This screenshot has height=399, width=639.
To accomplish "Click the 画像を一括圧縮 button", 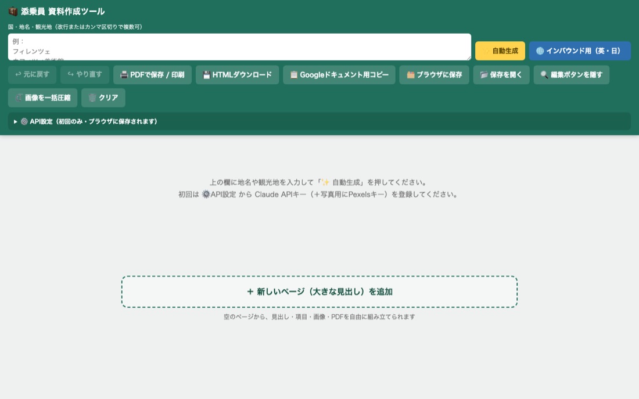I will click(x=43, y=98).
